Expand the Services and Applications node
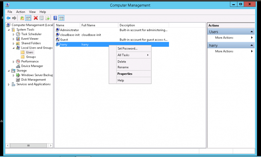The width and height of the screenshot is (261, 157). click(x=9, y=84)
